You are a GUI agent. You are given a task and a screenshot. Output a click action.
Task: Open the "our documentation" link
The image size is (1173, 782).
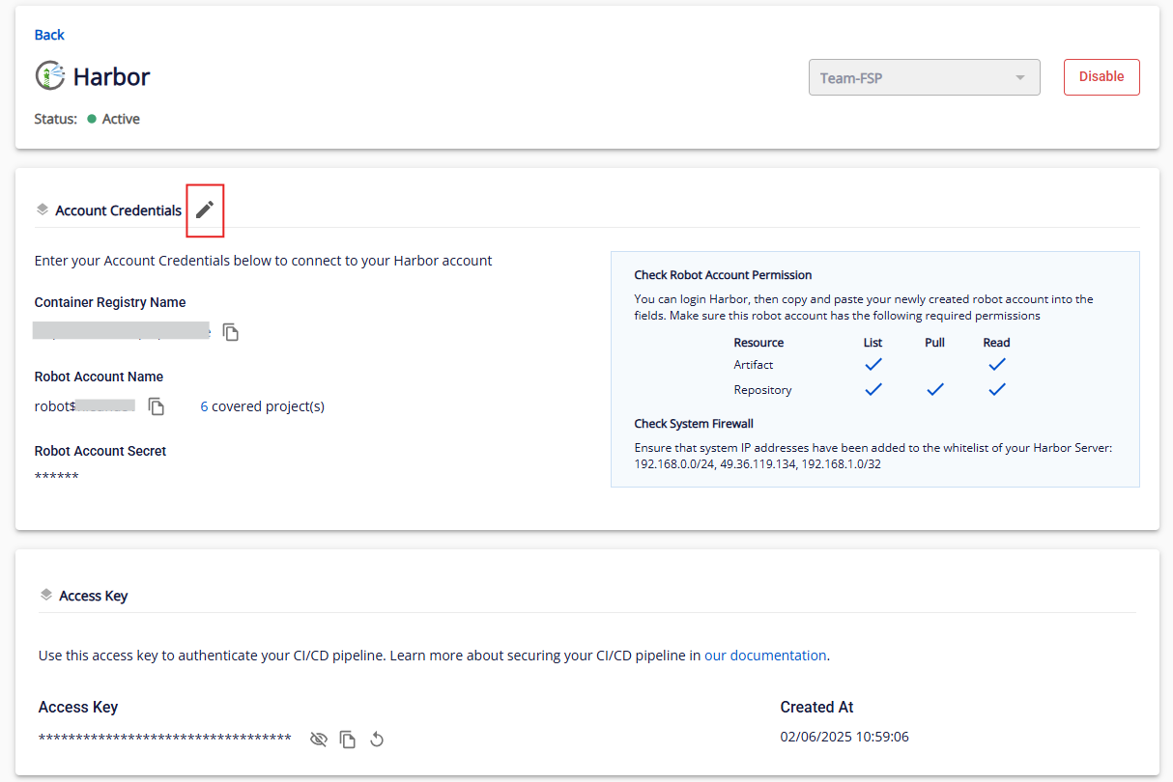point(765,655)
